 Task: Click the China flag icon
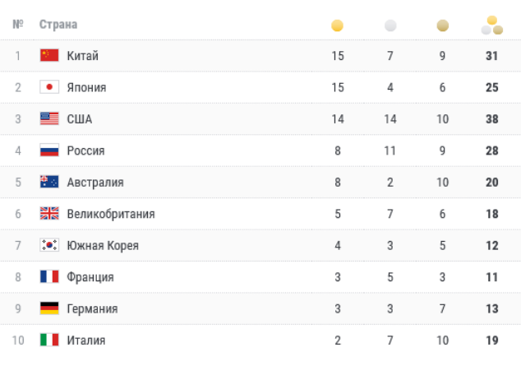[49, 56]
